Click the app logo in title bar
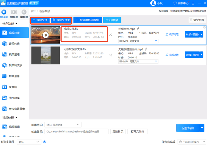This screenshot has height=145, width=207. pyautogui.click(x=3, y=3)
